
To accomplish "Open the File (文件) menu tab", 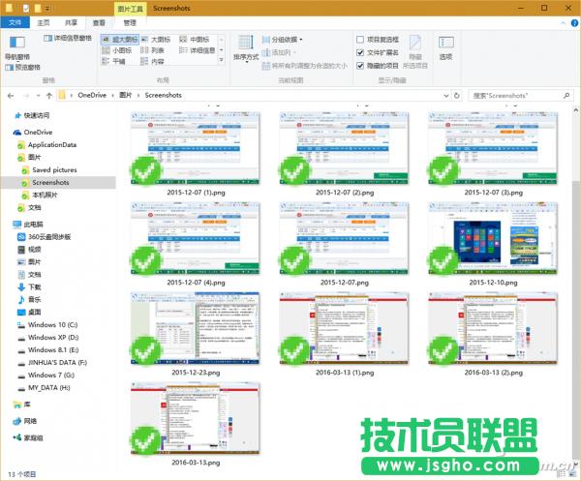I will point(15,20).
